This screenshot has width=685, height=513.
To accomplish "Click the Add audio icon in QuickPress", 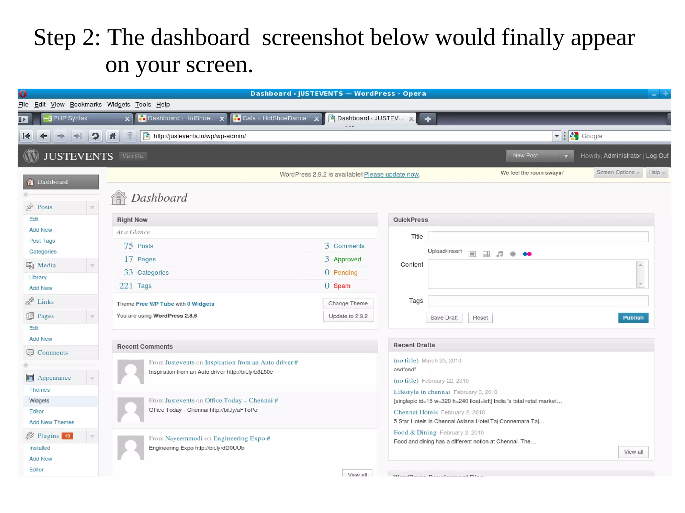I will click(499, 254).
